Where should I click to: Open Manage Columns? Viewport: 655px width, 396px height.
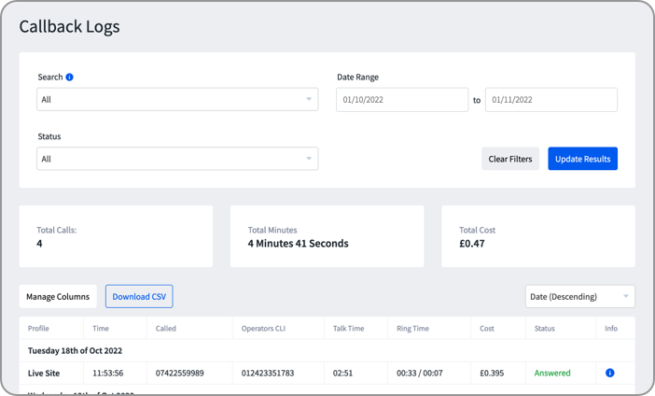coord(58,297)
